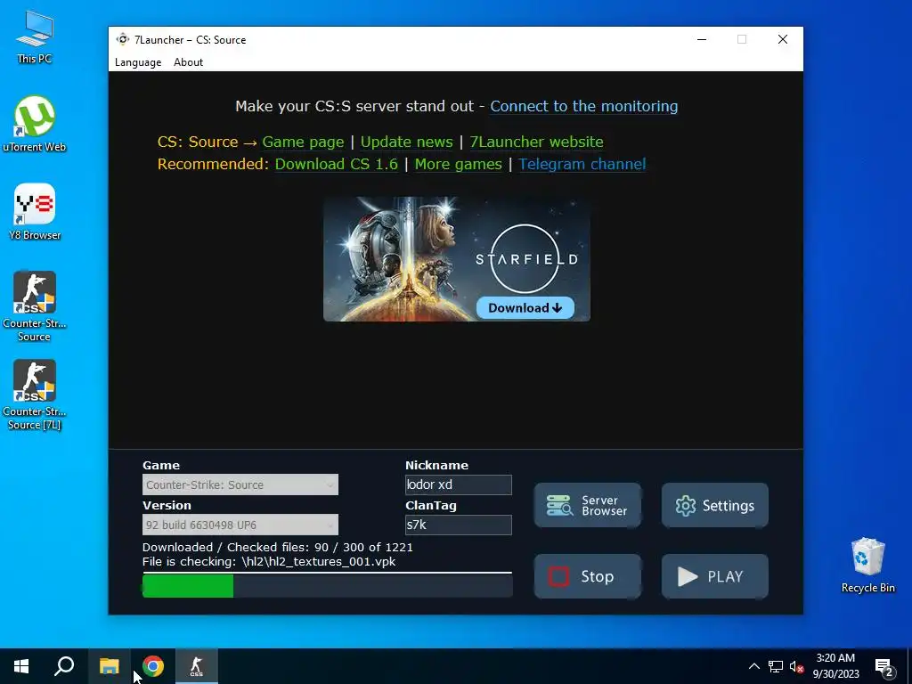Click the Download CS 1.6 link

[x=336, y=164]
